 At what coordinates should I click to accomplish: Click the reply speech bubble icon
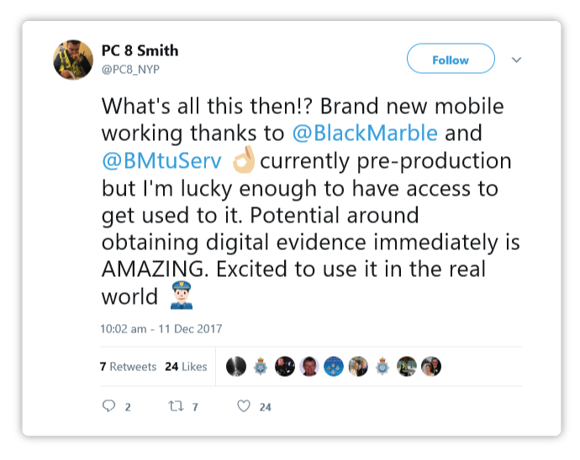(x=108, y=406)
